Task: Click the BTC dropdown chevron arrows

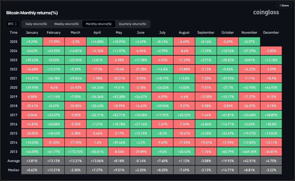Action: 16,24
